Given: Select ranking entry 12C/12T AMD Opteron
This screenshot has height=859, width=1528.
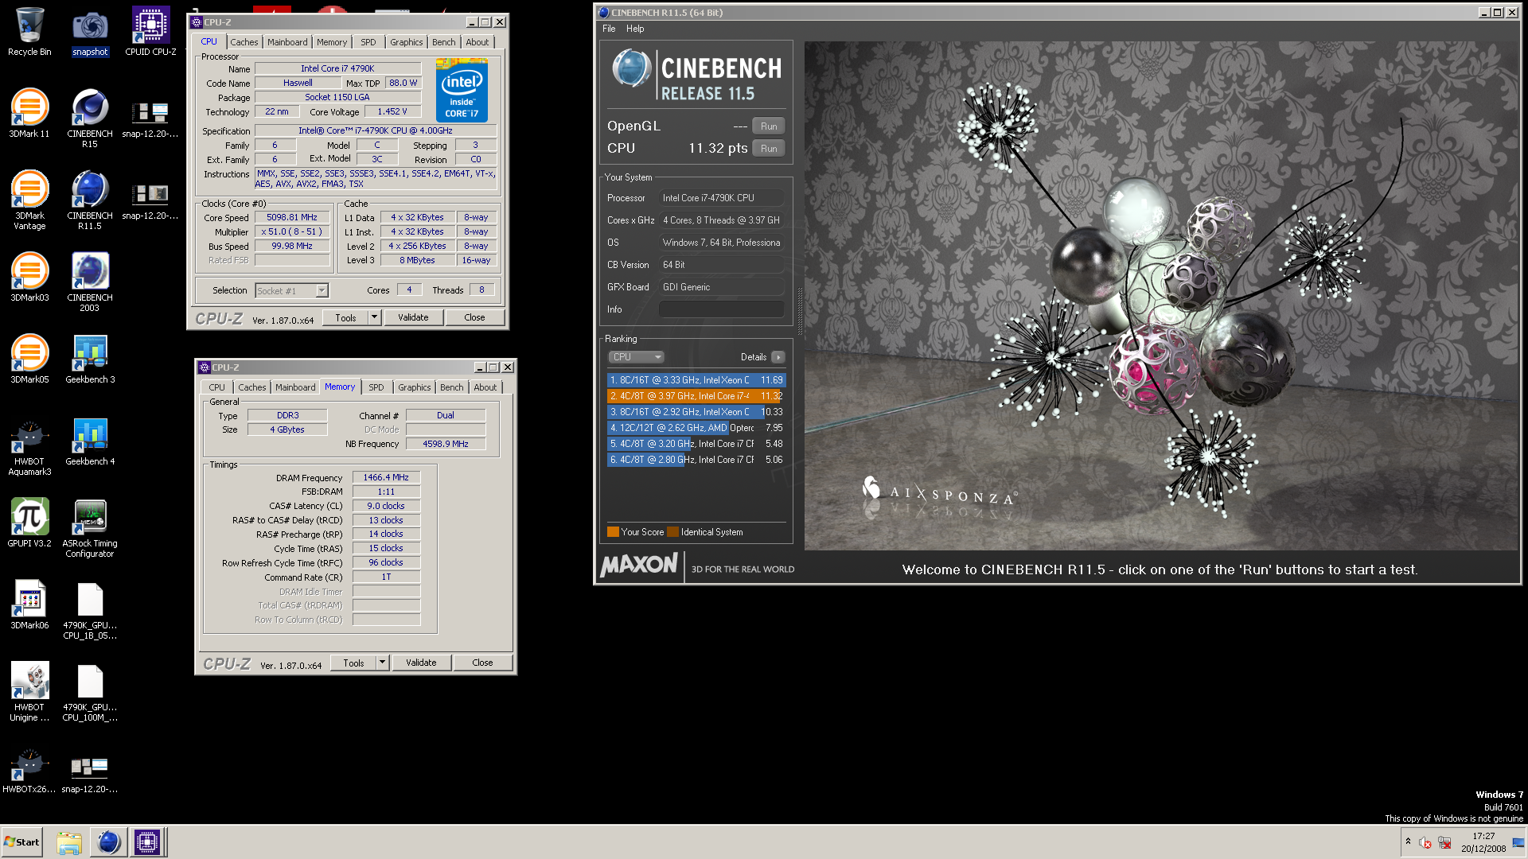Looking at the screenshot, I should pyautogui.click(x=696, y=428).
